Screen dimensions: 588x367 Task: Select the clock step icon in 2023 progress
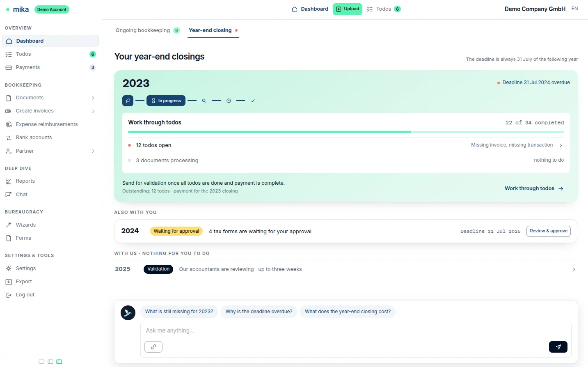pyautogui.click(x=229, y=101)
